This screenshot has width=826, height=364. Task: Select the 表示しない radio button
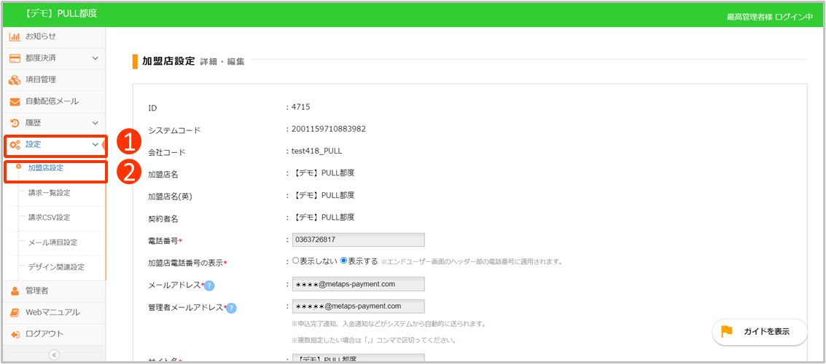point(295,261)
